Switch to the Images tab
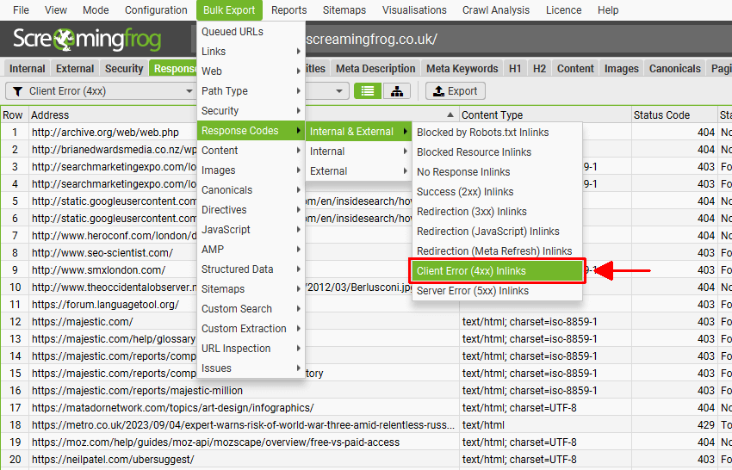 (622, 69)
